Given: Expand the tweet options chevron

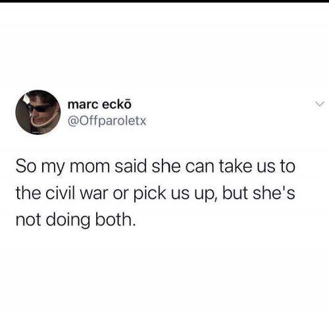Looking at the screenshot, I should coord(320,104).
